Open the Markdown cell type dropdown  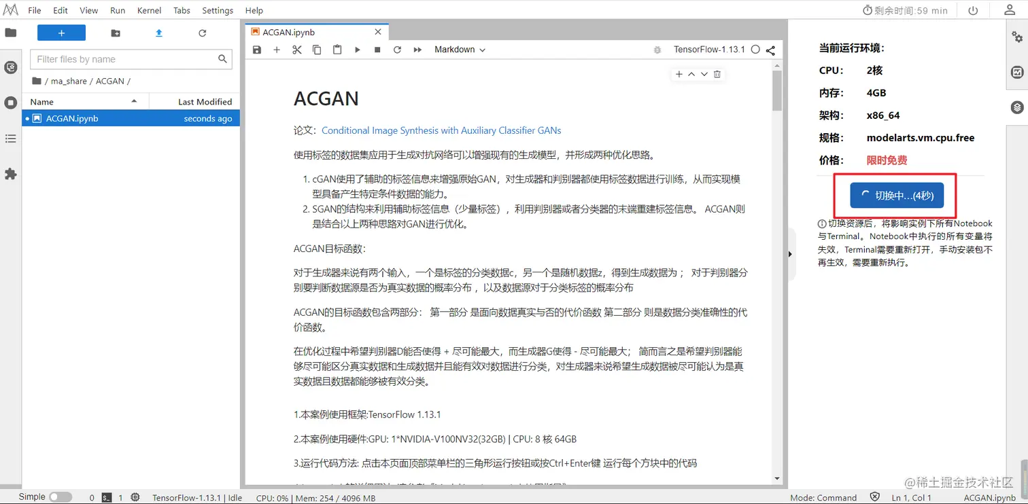click(x=460, y=50)
